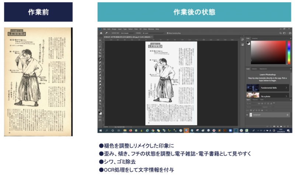Screen dimensions: 295x175
Task: Select the Move tool in Photoshop toolbar
Action: click(x=100, y=40)
